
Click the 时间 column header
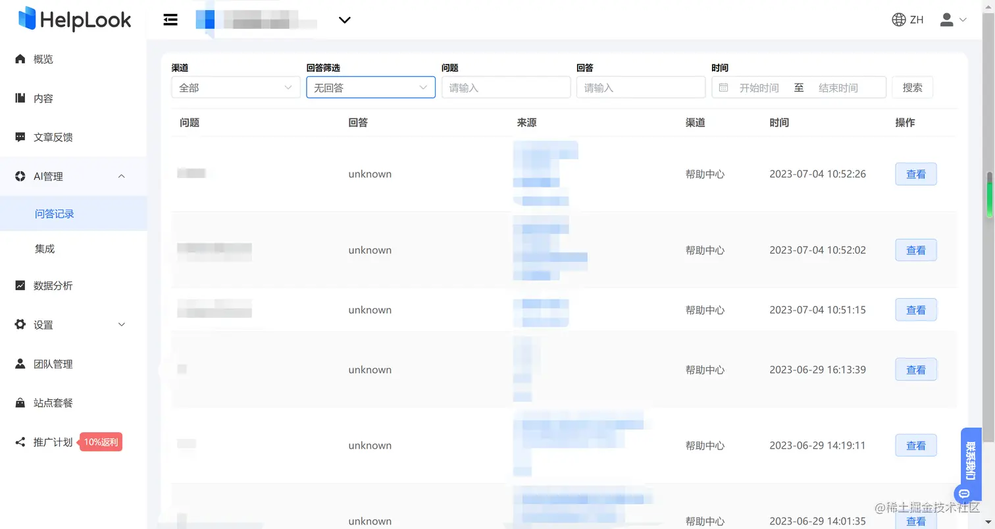(779, 122)
